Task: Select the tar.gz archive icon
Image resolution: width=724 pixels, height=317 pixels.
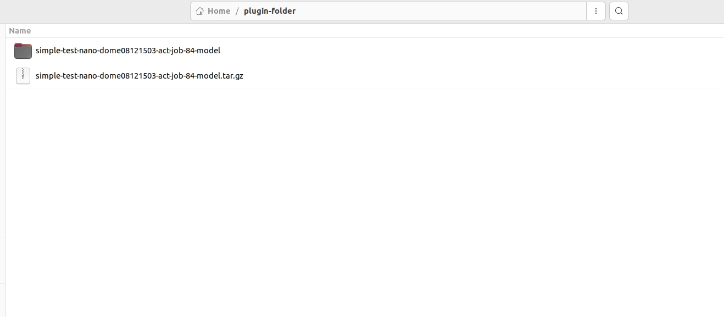Action: pos(23,76)
